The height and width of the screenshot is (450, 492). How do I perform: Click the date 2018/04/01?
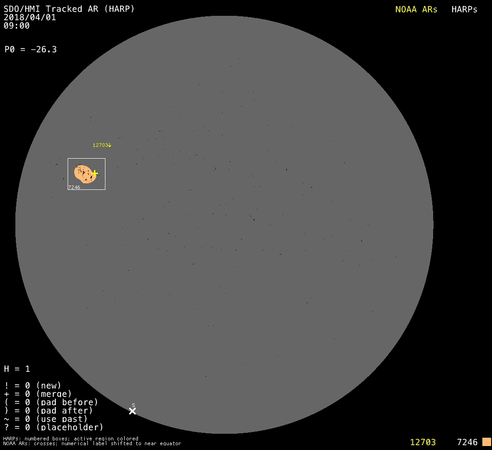pyautogui.click(x=30, y=18)
